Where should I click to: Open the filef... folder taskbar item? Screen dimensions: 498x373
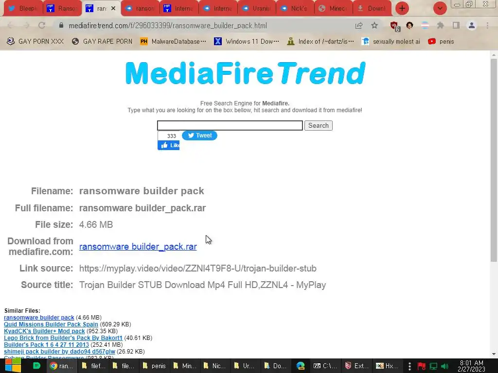tap(93, 366)
